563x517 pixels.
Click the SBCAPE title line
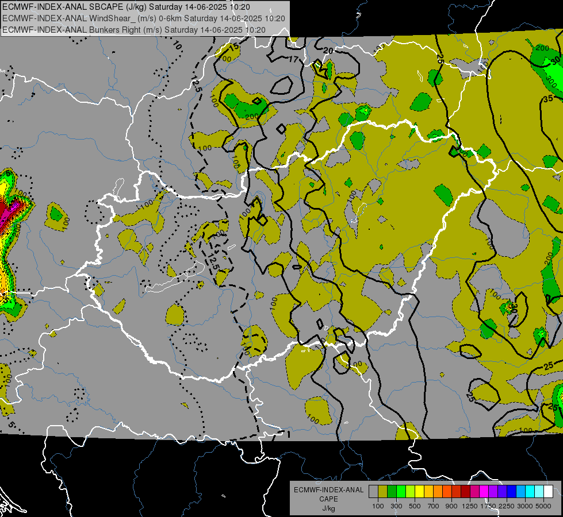[x=126, y=7]
